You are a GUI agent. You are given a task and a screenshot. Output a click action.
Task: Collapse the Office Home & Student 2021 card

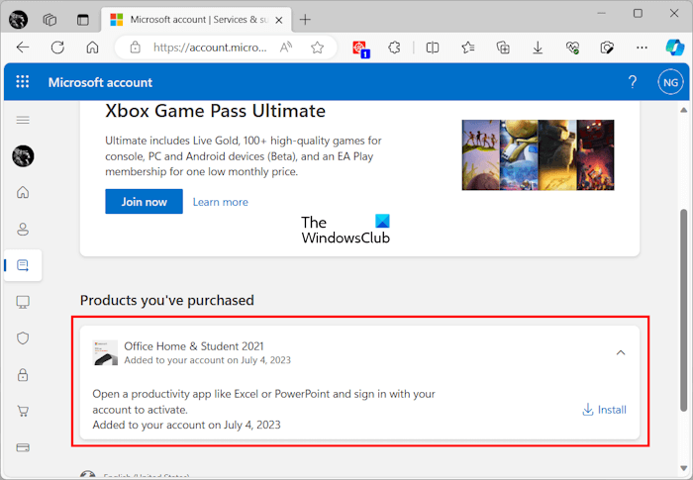pos(621,351)
